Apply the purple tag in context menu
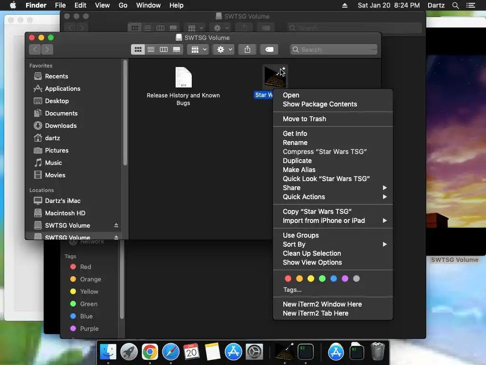This screenshot has height=365, width=486. 345,279
